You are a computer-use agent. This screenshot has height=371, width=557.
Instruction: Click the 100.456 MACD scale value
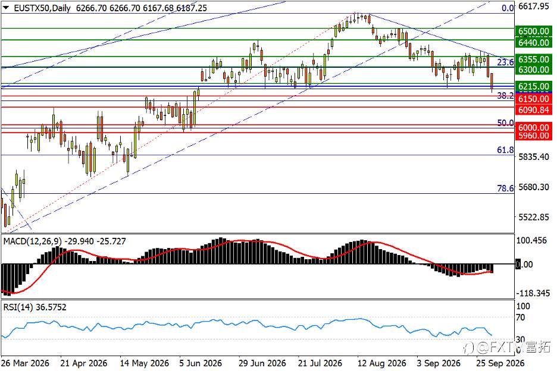point(531,241)
